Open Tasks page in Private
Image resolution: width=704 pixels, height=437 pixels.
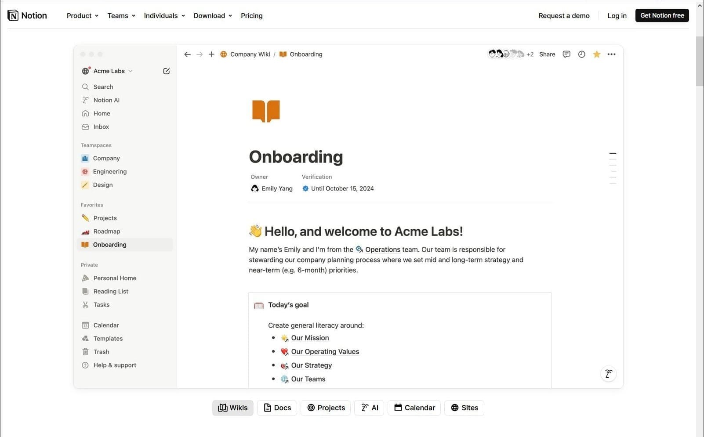pyautogui.click(x=125, y=304)
